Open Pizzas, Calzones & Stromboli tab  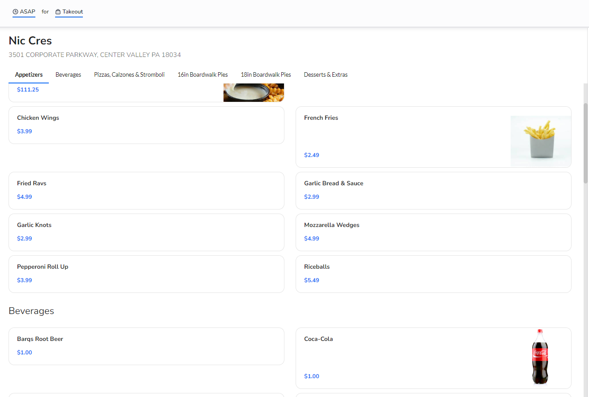[129, 75]
